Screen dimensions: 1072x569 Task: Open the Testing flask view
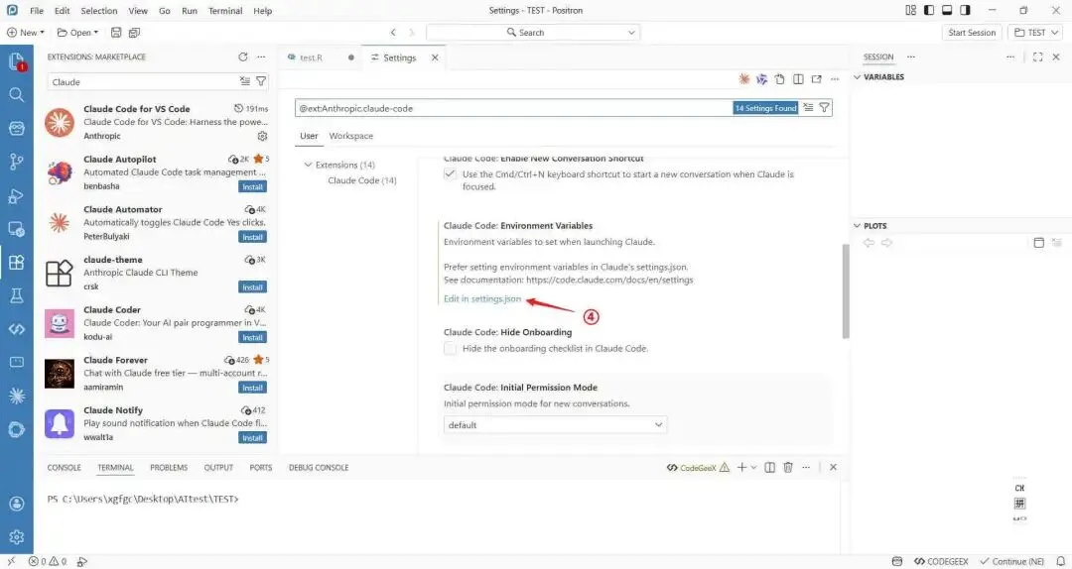point(17,295)
